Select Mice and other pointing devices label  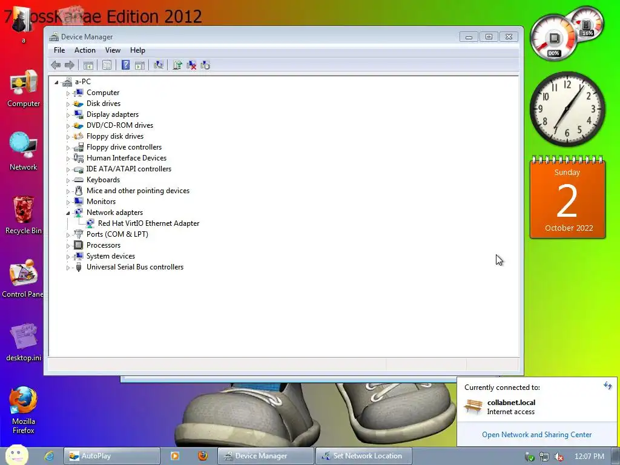click(x=138, y=191)
